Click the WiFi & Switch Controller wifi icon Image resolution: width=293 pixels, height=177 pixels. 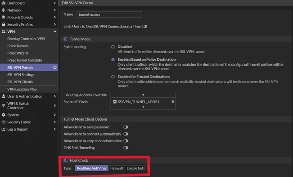tap(3, 105)
